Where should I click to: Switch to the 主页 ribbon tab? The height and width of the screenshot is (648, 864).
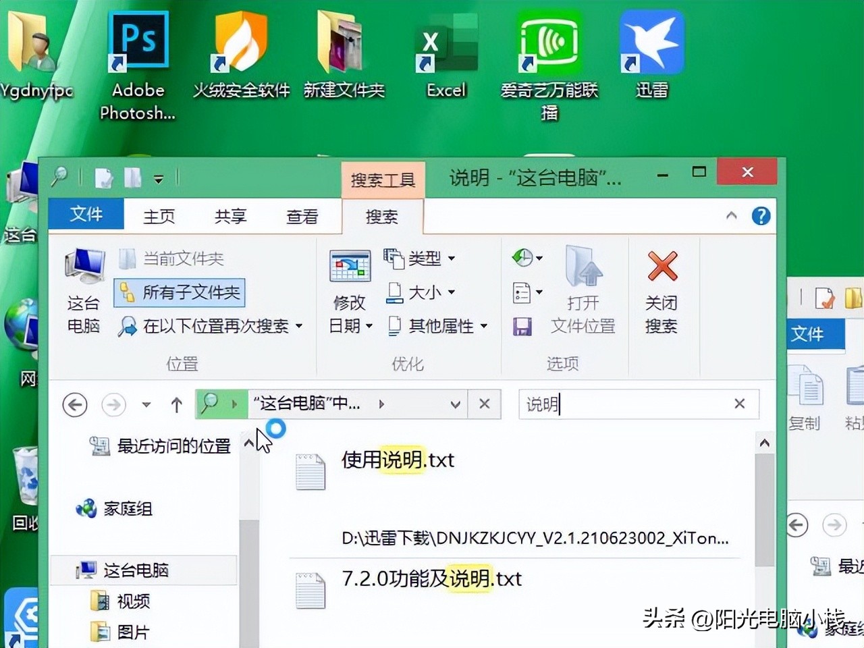(159, 216)
